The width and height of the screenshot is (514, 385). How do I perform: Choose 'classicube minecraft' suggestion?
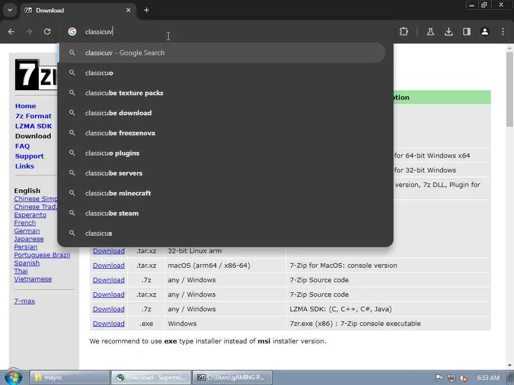tap(221, 193)
